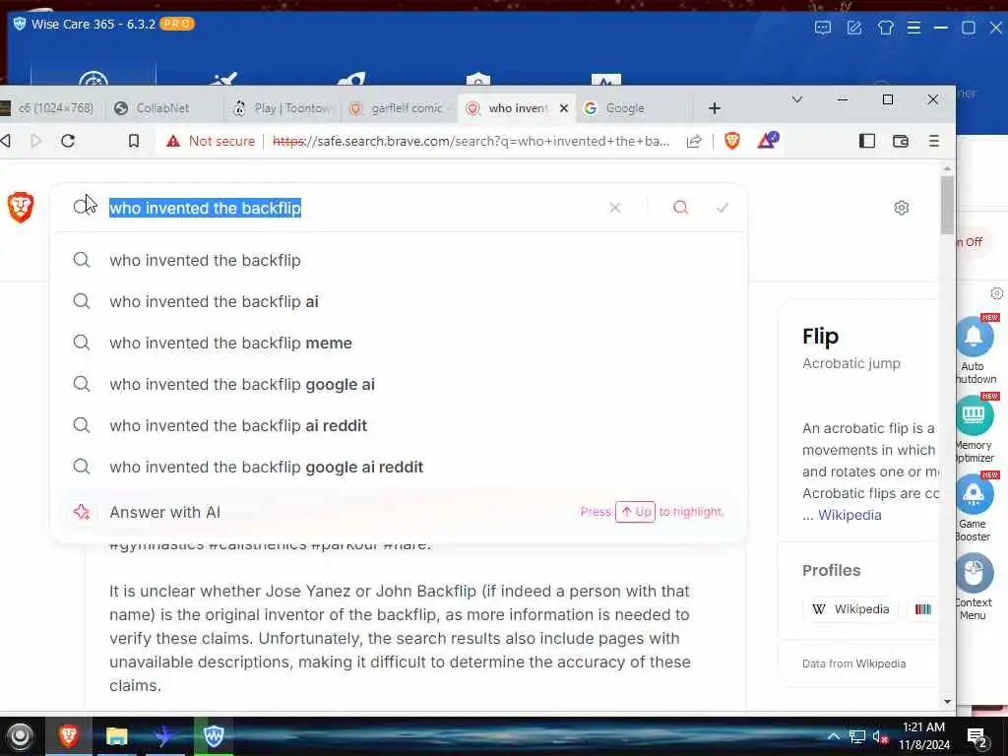Open Brave browser main menu
Viewport: 1008px width, 756px height.
(934, 141)
